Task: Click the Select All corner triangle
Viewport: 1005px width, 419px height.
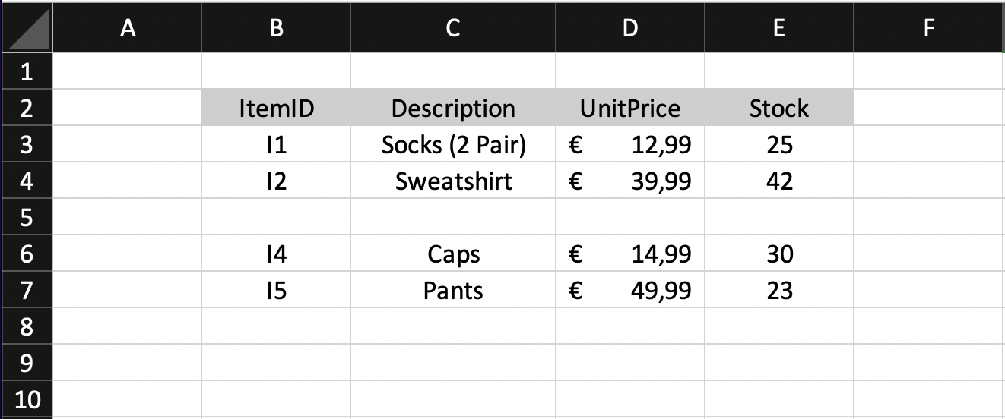Action: [x=26, y=28]
